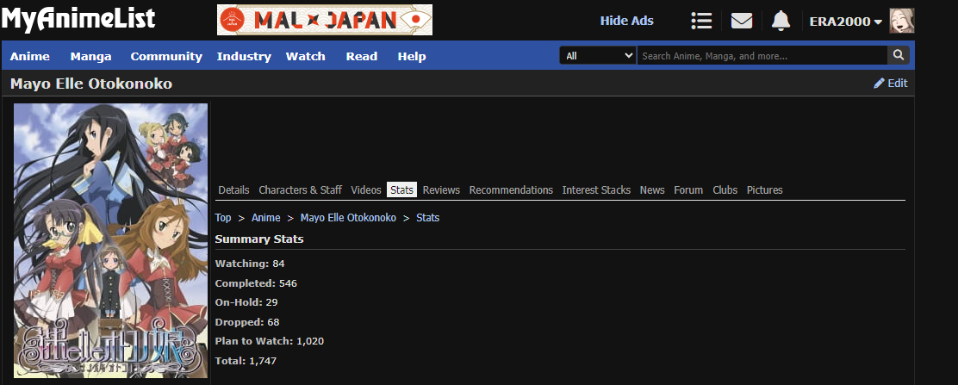The image size is (958, 385).
Task: Click the Completed: 546 stat
Action: point(256,283)
